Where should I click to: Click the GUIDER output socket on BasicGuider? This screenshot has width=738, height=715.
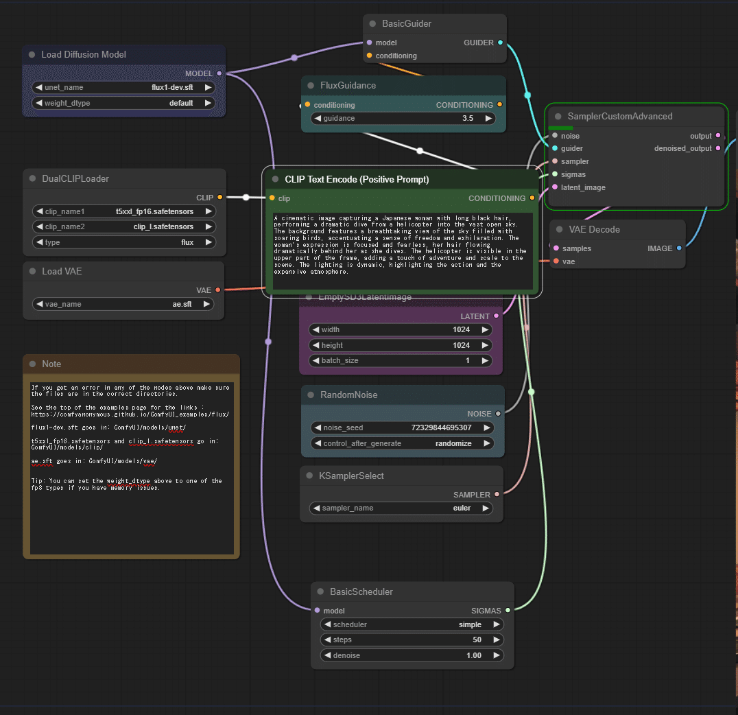coord(501,42)
